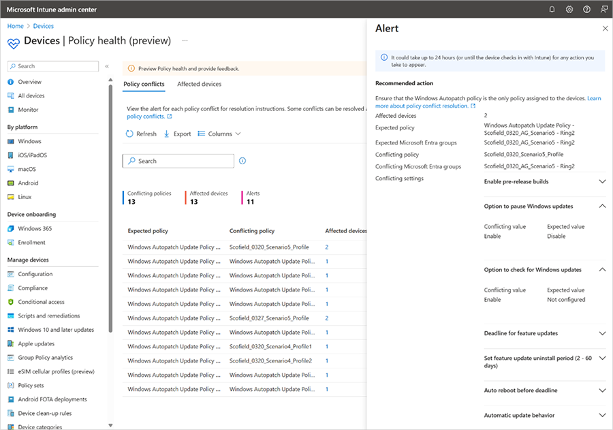Click the Android FOTA deployments icon
This screenshot has width=613, height=430.
point(10,399)
